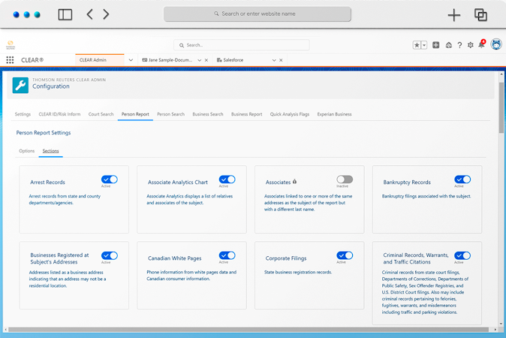Expand the Jane Sample-Docum tab dropdown chevron

(x=200, y=60)
